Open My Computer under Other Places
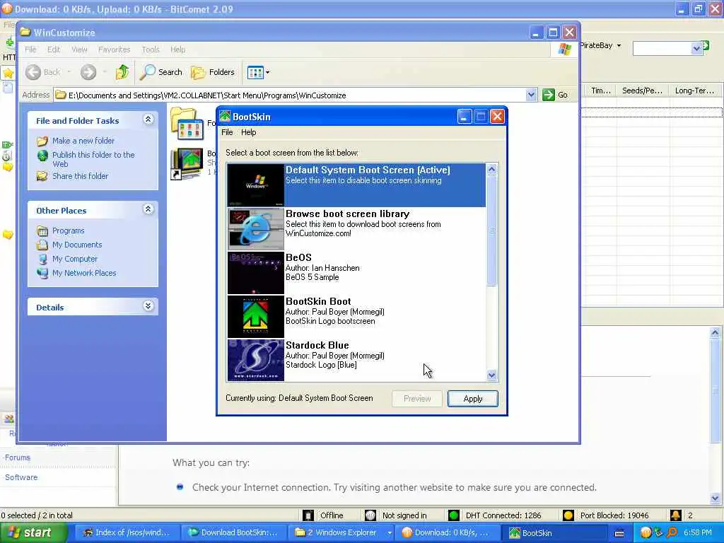The height and width of the screenshot is (543, 724). tap(75, 259)
